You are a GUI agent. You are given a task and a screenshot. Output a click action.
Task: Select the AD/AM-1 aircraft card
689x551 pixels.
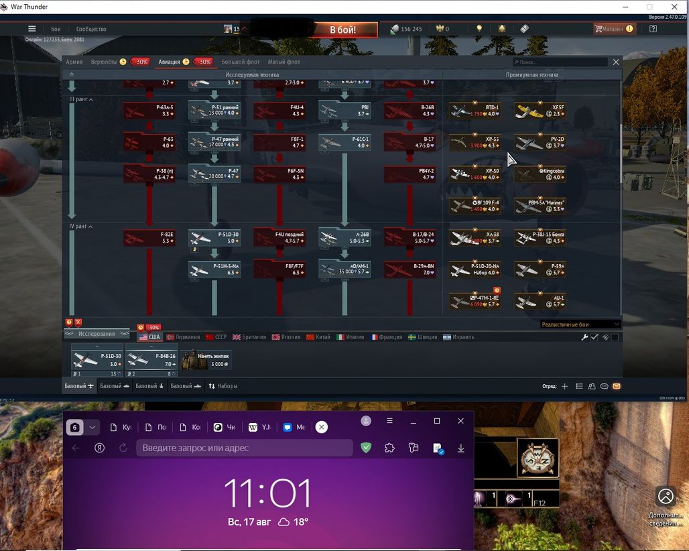point(344,269)
